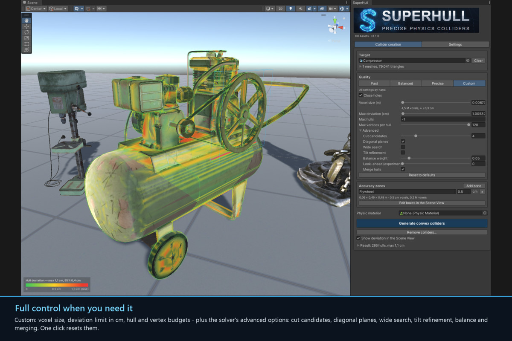Click Remove colliders button
Screen dimensions: 512x341
click(422, 232)
